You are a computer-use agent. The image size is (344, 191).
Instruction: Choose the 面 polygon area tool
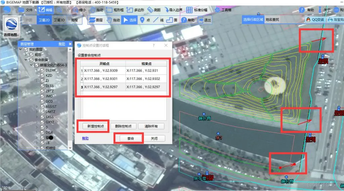[169, 20]
